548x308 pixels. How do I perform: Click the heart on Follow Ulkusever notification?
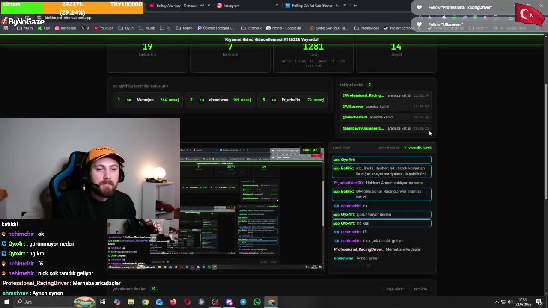419,24
